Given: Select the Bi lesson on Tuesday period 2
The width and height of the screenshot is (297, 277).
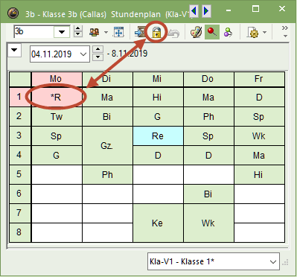Looking at the screenshot, I should click(x=107, y=116).
